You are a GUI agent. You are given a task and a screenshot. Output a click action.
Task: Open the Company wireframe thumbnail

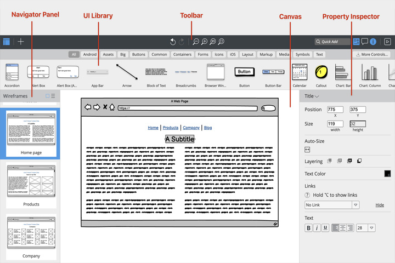(31, 237)
